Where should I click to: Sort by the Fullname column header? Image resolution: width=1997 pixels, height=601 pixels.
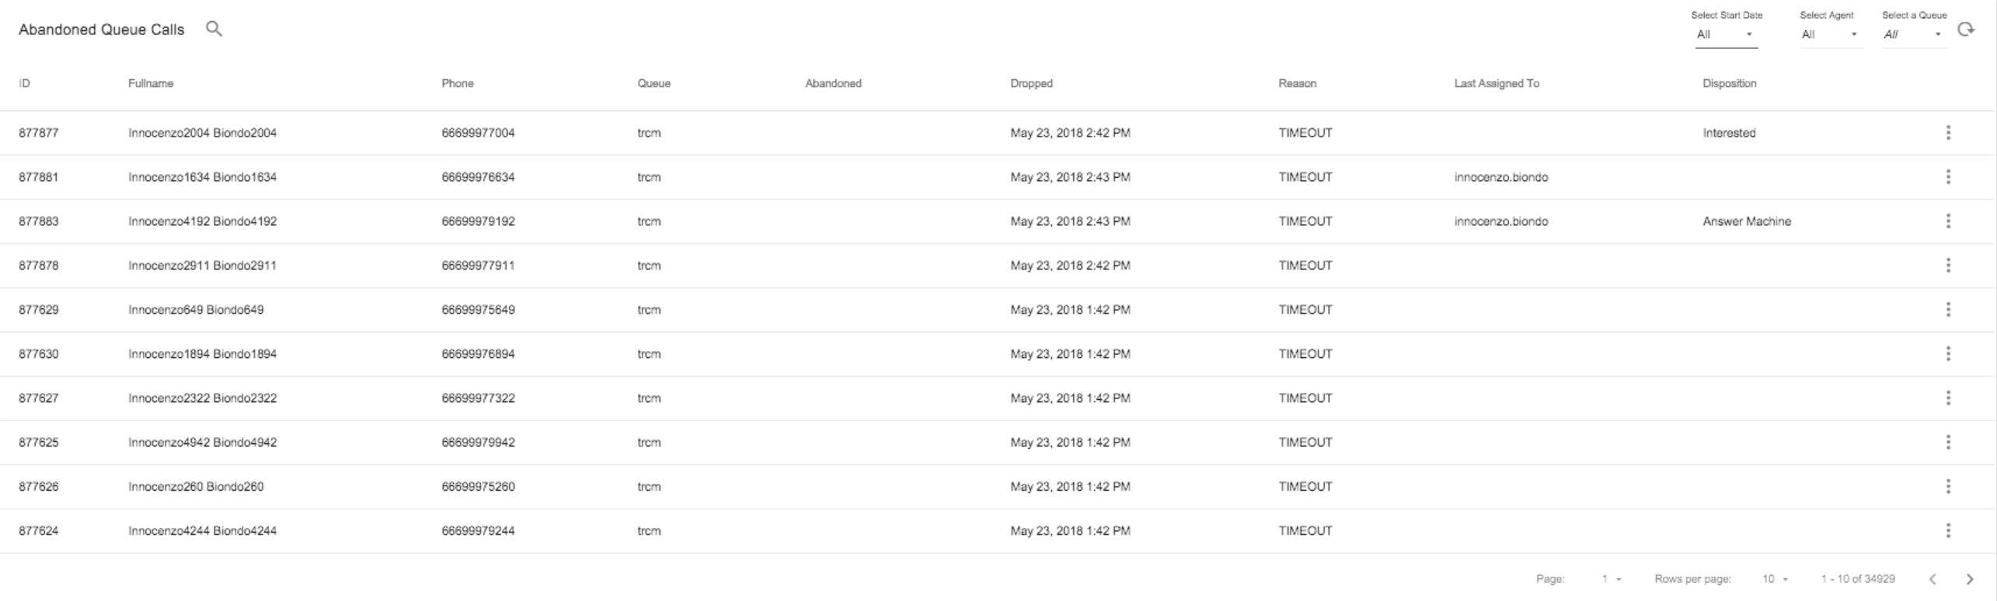point(151,83)
